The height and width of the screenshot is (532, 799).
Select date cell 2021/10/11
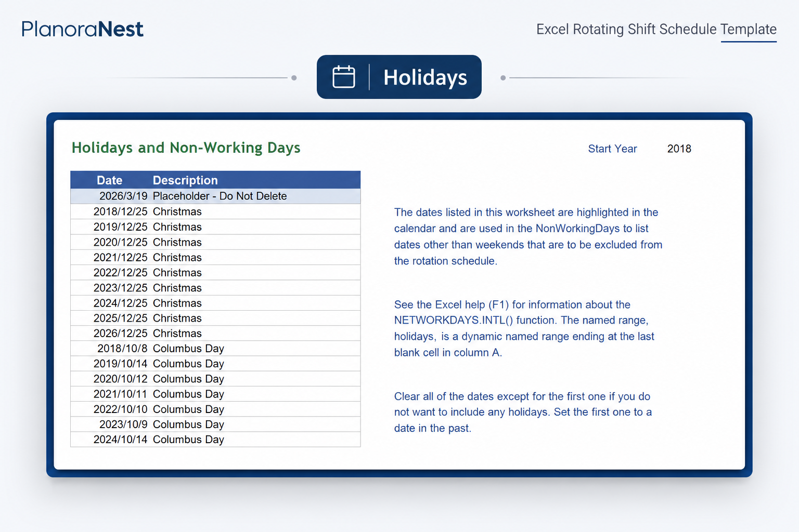121,394
